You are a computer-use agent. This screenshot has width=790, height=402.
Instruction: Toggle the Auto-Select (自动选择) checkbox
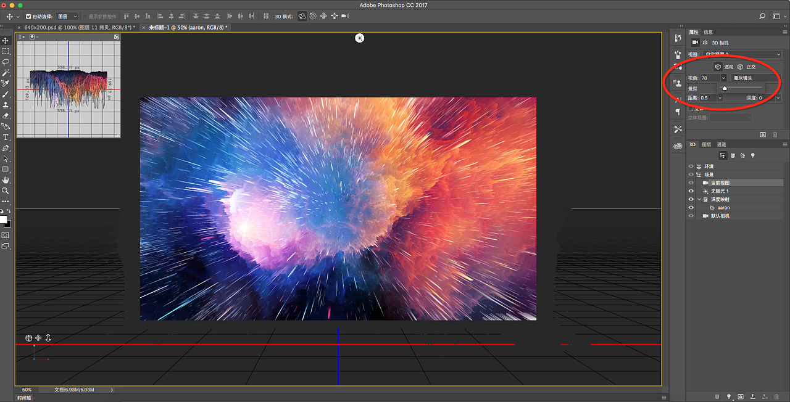pos(28,17)
